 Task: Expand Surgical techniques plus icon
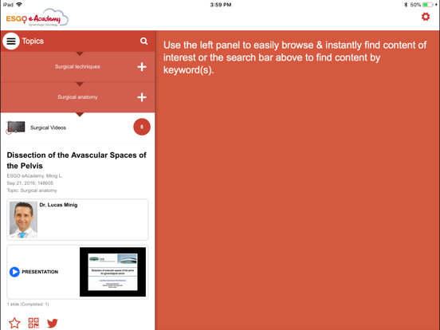[142, 67]
